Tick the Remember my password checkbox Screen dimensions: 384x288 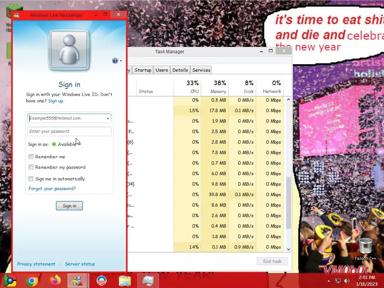point(31,167)
